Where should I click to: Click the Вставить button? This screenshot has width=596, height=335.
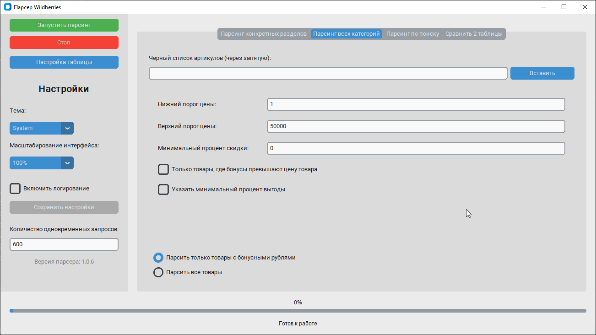tap(542, 73)
